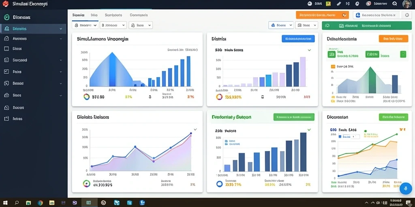Click the taskbar search magnifier

point(17,203)
